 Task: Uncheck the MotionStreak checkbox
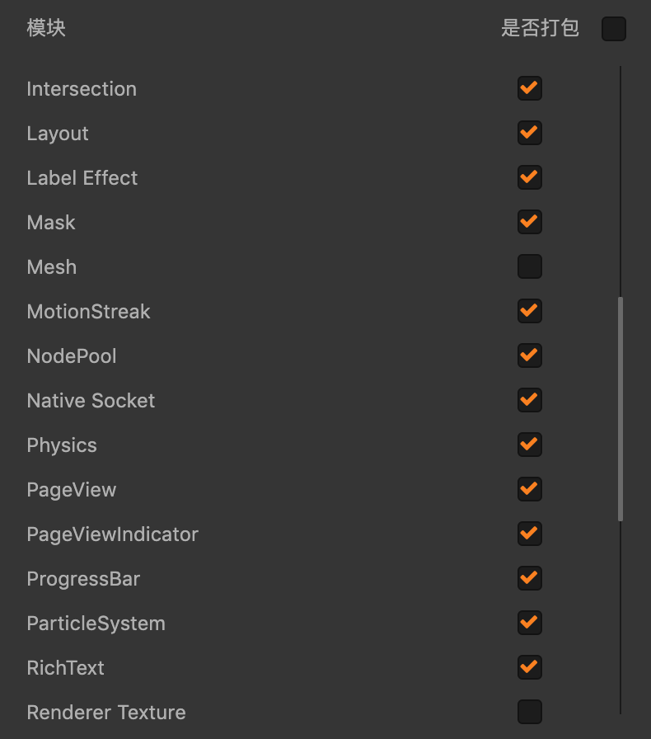(x=529, y=311)
